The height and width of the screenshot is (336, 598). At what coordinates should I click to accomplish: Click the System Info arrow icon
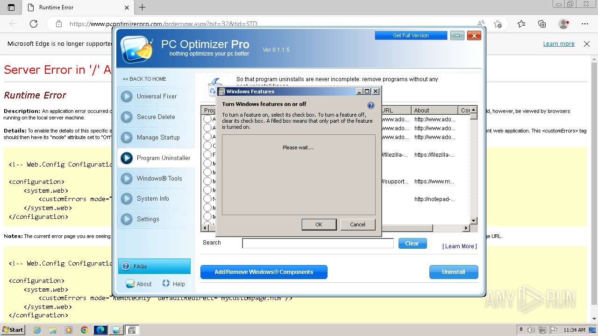tap(127, 199)
